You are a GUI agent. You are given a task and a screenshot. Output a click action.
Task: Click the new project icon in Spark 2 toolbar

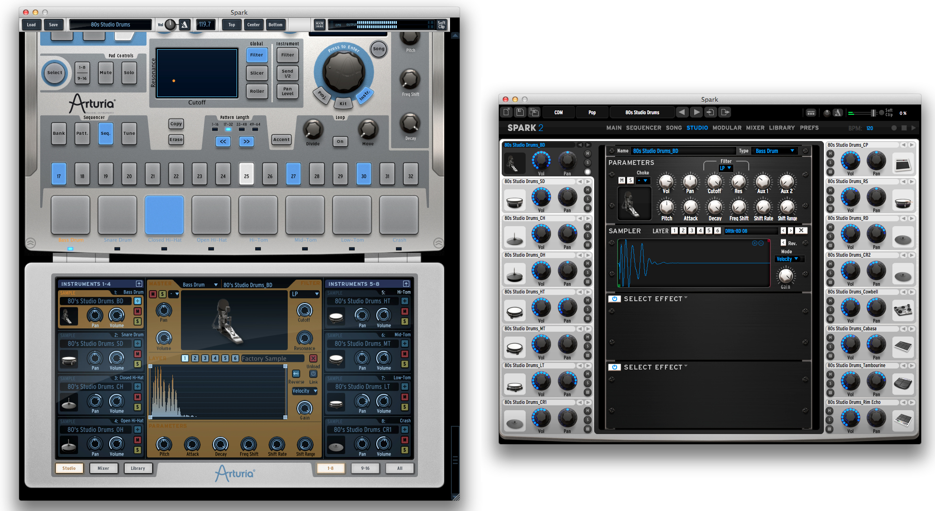tap(506, 112)
